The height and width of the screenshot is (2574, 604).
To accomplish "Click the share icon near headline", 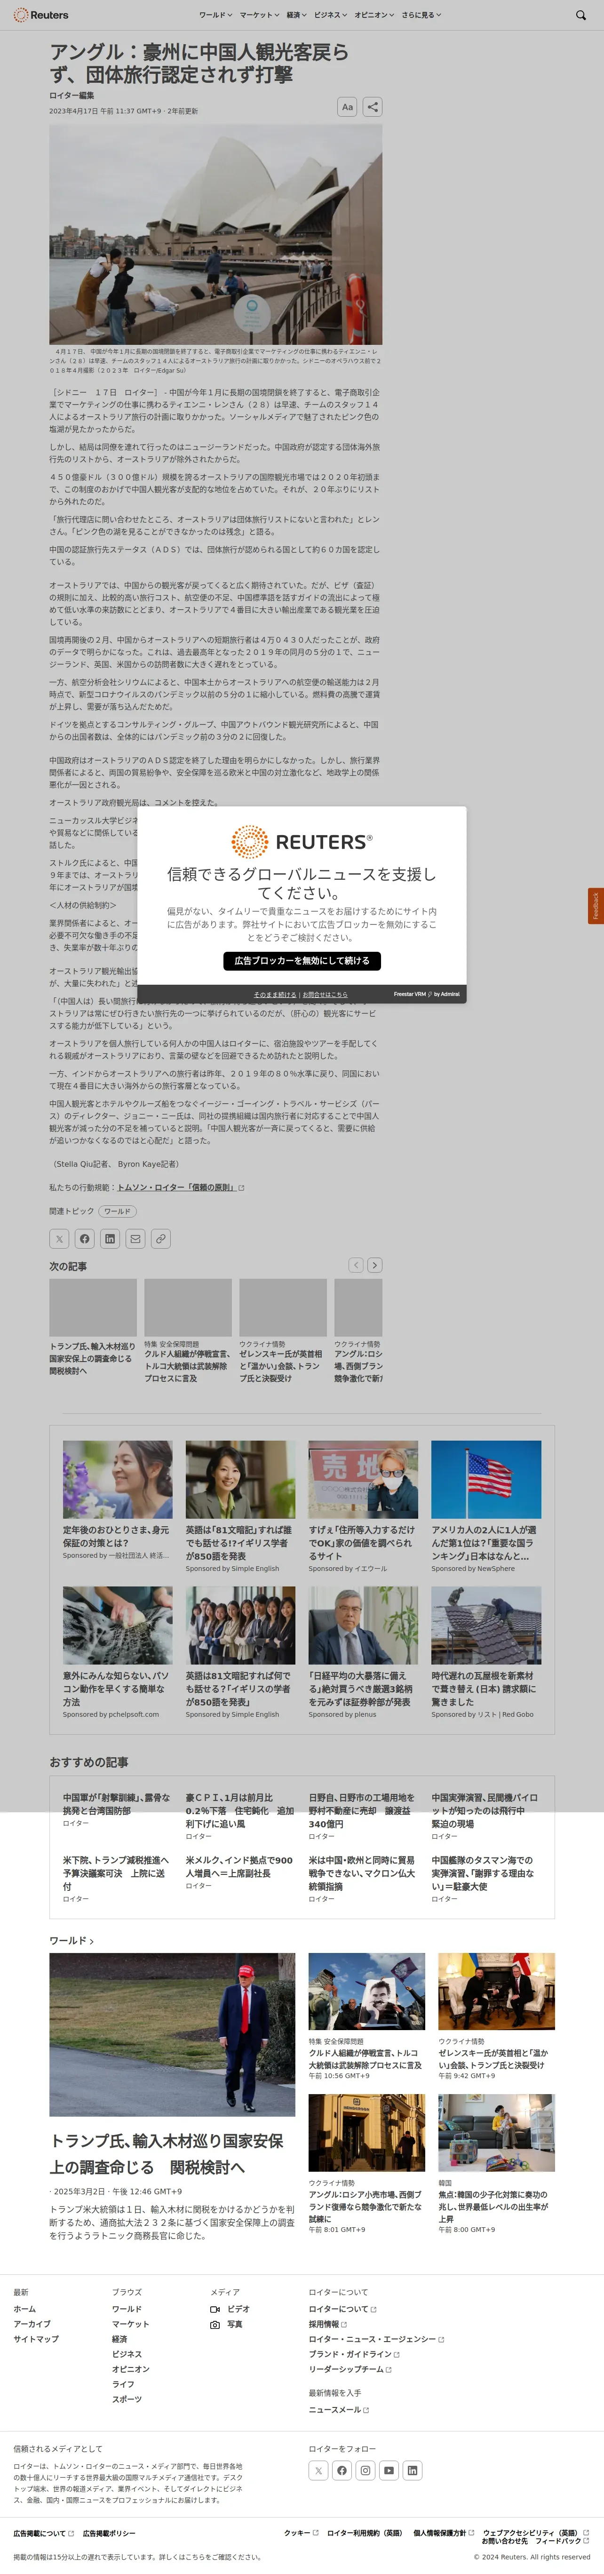I will point(373,107).
